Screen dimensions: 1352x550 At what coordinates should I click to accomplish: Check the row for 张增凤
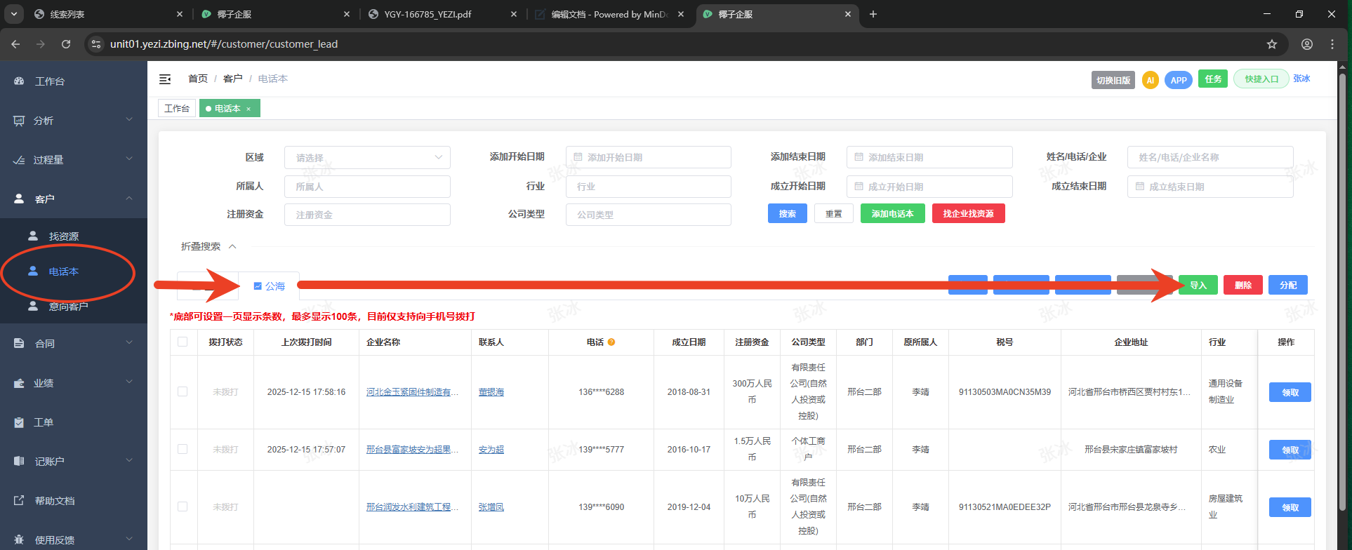click(183, 507)
